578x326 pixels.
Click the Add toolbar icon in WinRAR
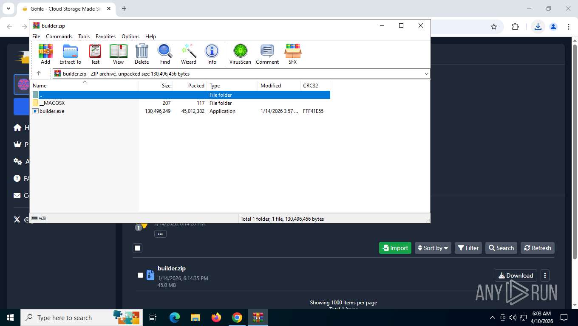45,54
